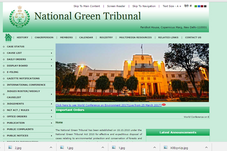The width and height of the screenshot is (227, 151).
Task: Apply the green theme color square
Action: click(x=195, y=6)
